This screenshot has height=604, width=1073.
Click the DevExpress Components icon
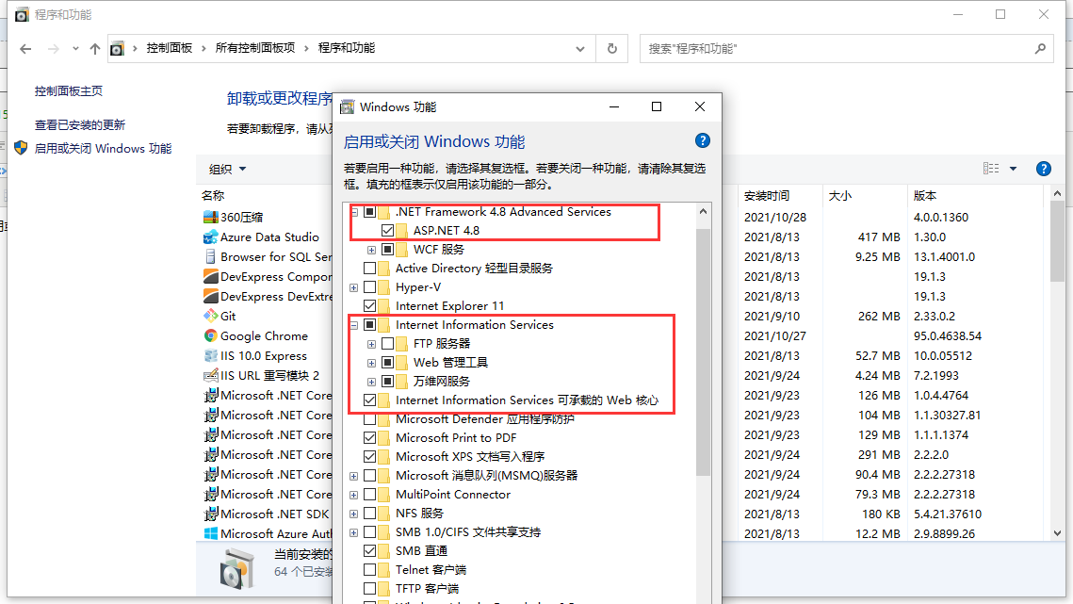[211, 277]
